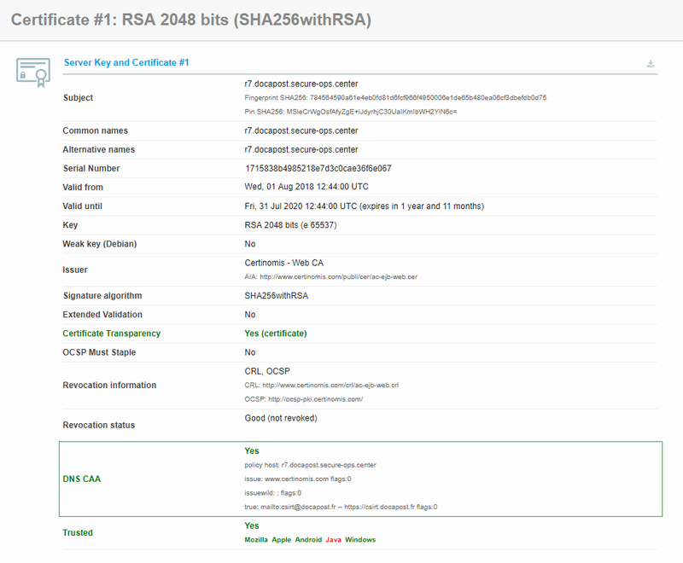The width and height of the screenshot is (683, 563).
Task: Click the green 'DNS CAA' label
Action: click(81, 479)
